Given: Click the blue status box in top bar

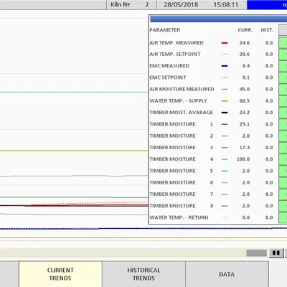Looking at the screenshot, I should tap(267, 5).
